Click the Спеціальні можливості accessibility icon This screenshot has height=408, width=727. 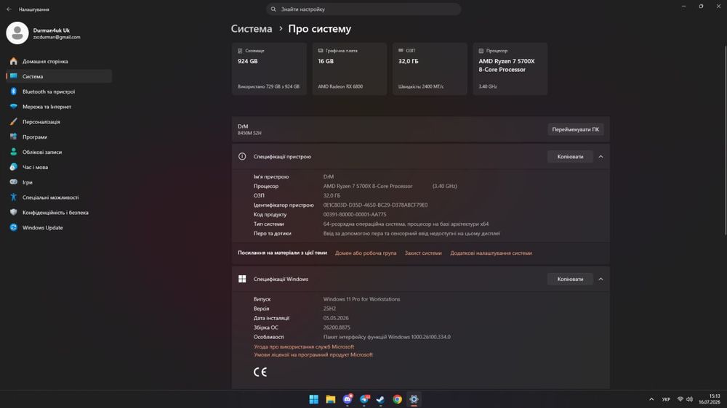[x=13, y=197]
